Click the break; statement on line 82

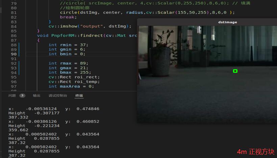pos(67,17)
